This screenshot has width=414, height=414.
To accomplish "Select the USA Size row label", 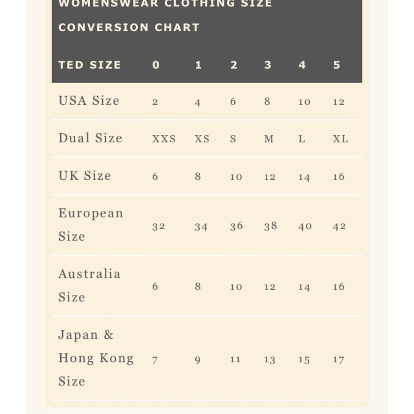I will (89, 101).
